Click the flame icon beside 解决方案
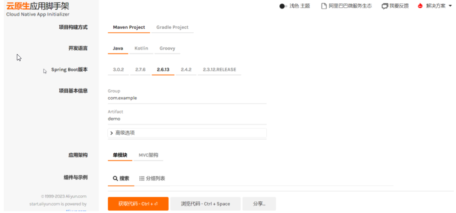The image size is (456, 213). [x=420, y=6]
